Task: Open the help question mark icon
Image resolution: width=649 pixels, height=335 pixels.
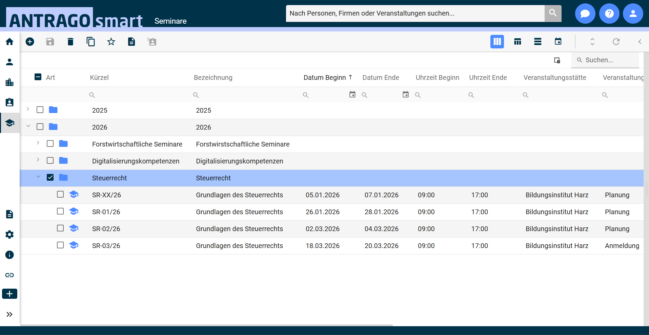Action: (609, 14)
